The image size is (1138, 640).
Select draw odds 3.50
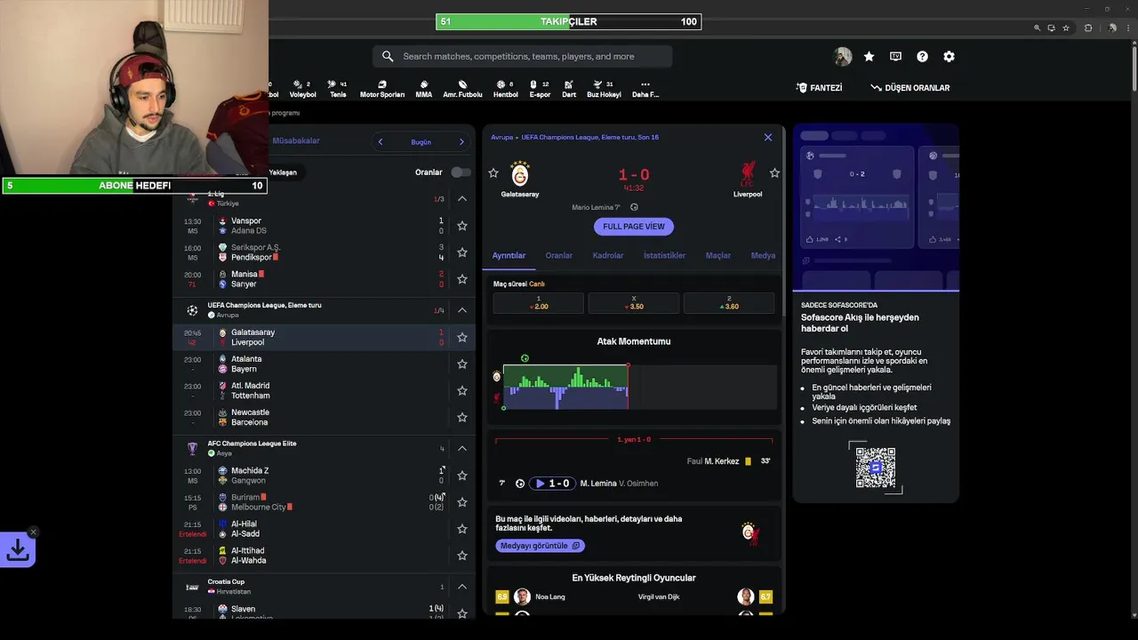point(634,303)
